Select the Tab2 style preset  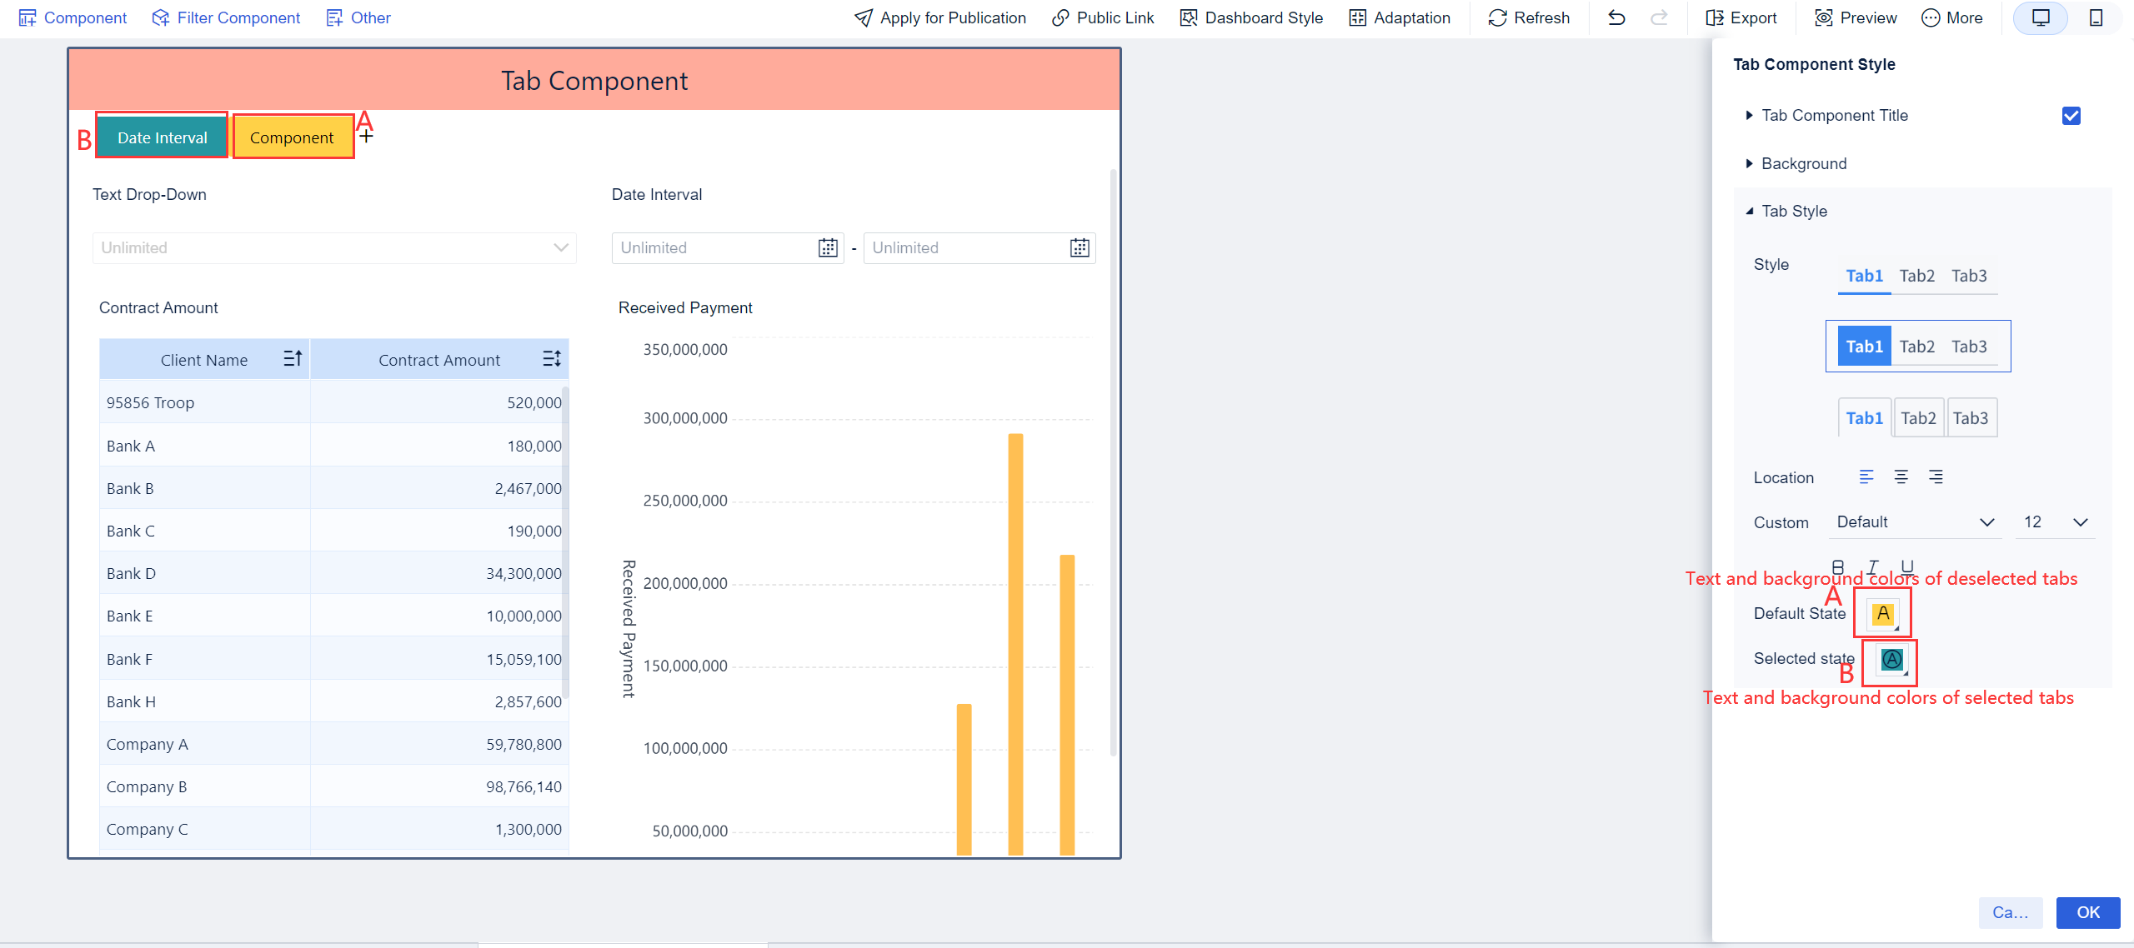pos(1917,276)
